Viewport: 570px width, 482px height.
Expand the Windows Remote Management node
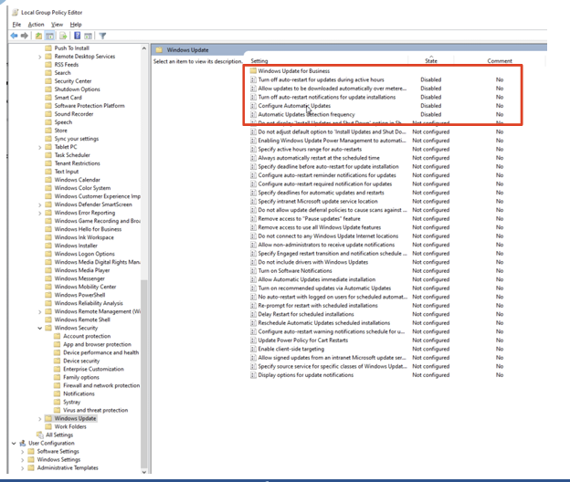tap(39, 311)
